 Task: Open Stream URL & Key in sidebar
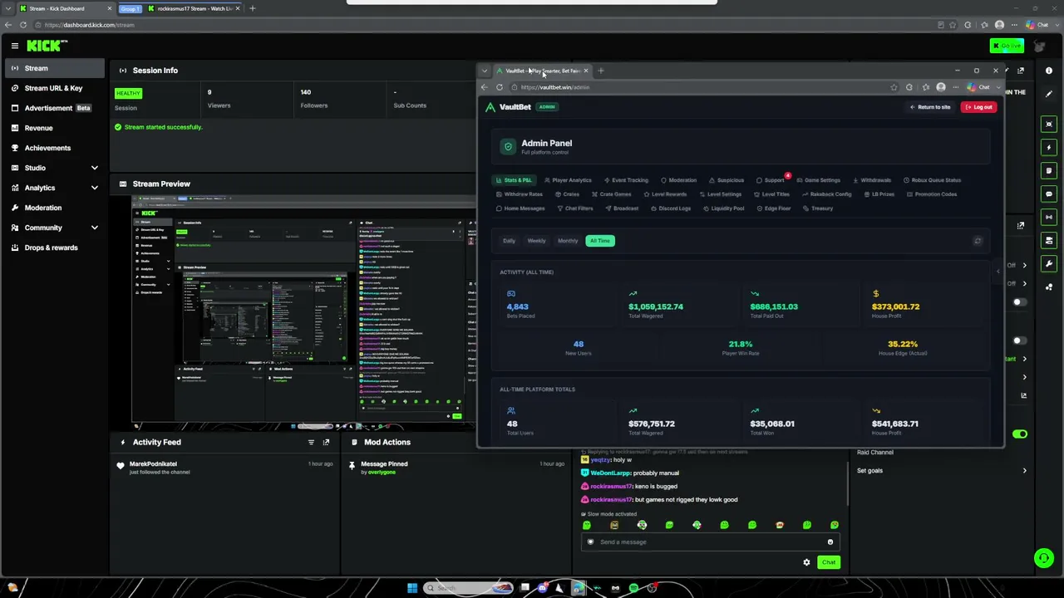(55, 88)
